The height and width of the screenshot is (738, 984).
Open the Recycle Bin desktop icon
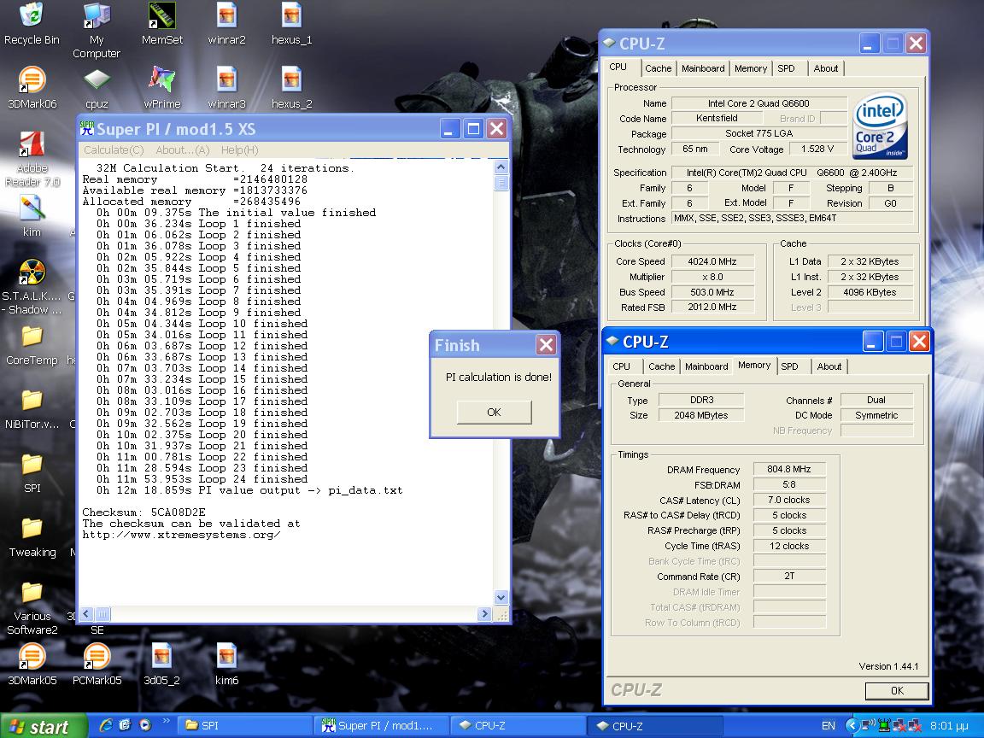coord(32,25)
